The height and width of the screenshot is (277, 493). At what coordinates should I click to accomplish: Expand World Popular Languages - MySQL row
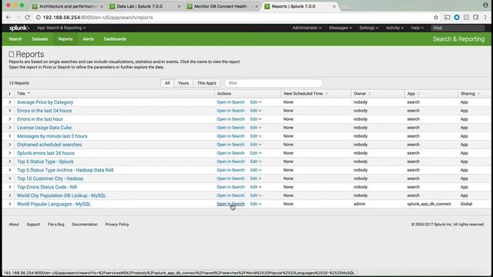(10, 204)
